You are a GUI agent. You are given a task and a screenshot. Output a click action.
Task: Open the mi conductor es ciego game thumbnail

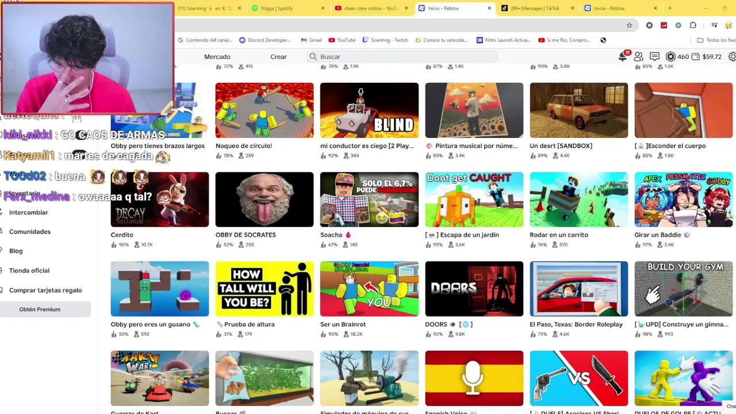point(369,110)
